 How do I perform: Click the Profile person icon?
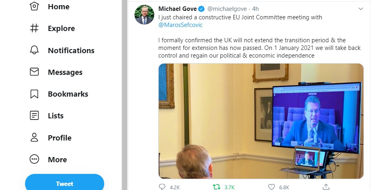pos(34,138)
